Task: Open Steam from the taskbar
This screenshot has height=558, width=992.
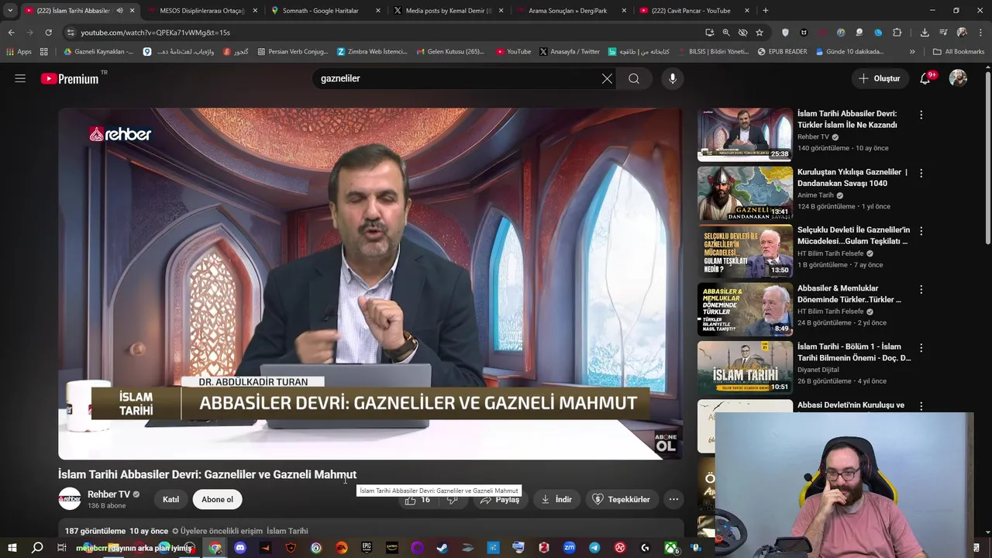Action: click(x=443, y=548)
